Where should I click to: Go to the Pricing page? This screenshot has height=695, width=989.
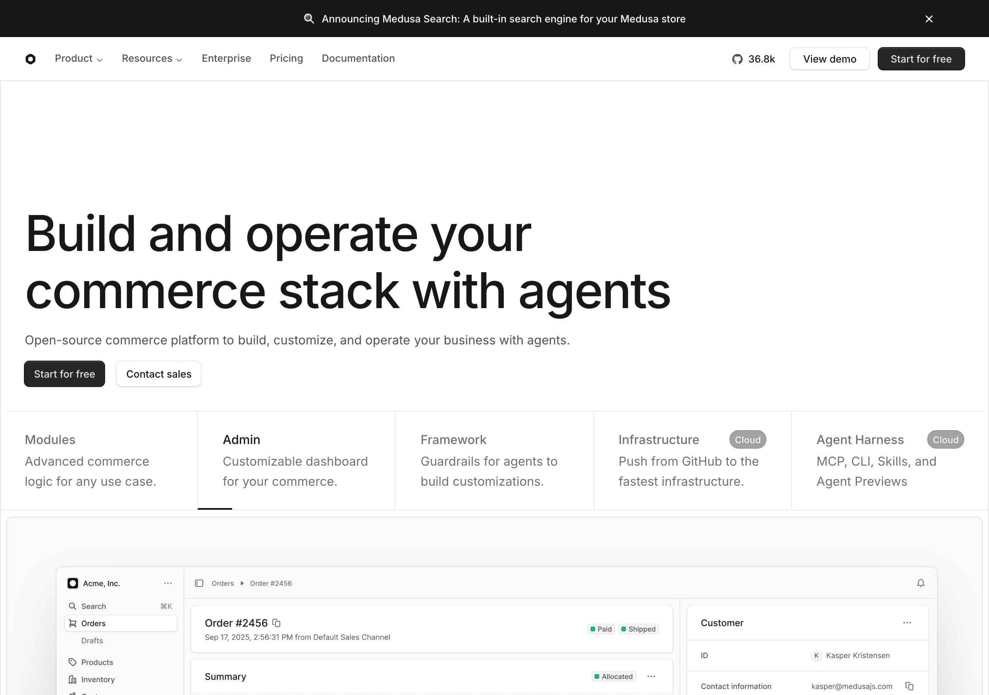pyautogui.click(x=286, y=59)
